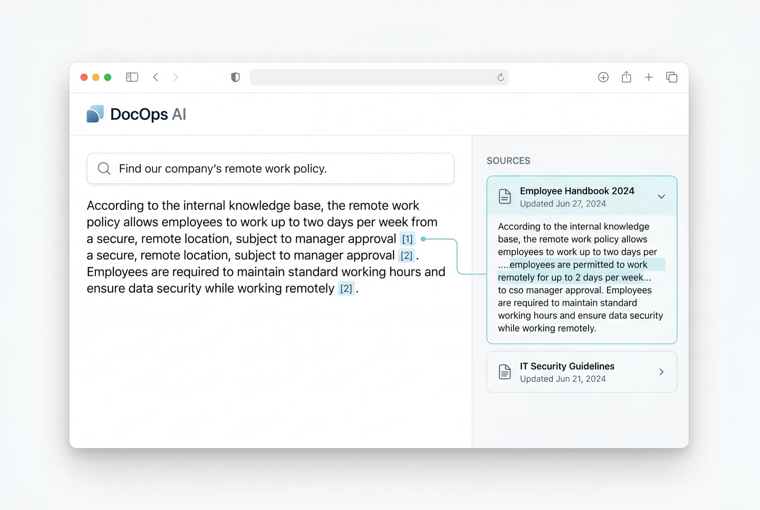This screenshot has width=760, height=510.
Task: Open a new browser tab
Action: click(649, 77)
